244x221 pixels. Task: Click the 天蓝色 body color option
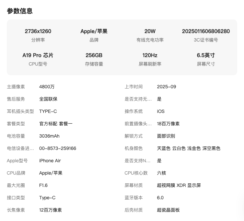coord(164,148)
